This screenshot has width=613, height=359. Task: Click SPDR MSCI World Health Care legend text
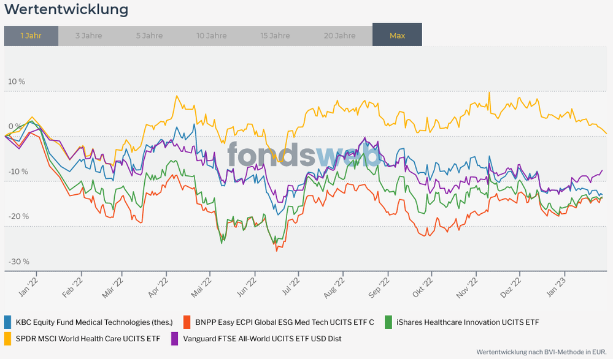click(x=87, y=338)
